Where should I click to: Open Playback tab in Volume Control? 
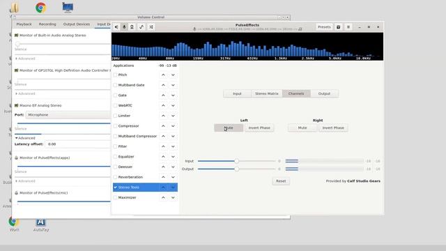click(x=24, y=24)
